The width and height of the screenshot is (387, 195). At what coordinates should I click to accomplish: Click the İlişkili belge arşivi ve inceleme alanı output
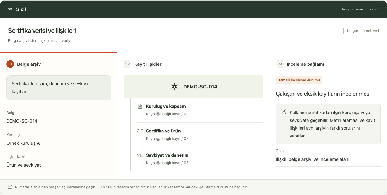tap(313, 159)
